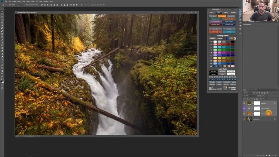Toggle layer filtering switch on or off

(x=267, y=92)
